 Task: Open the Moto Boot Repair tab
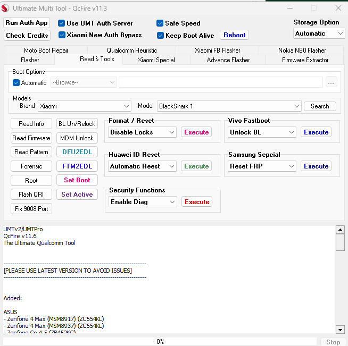(x=46, y=50)
